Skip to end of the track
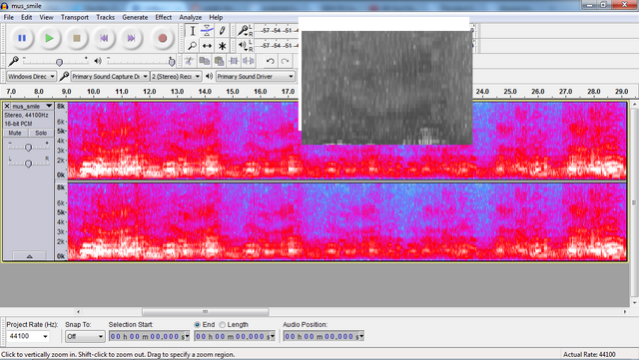 point(131,38)
